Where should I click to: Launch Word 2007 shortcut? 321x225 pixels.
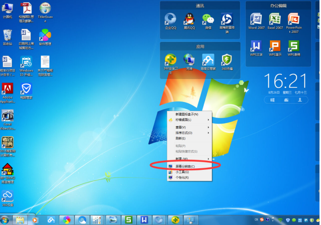click(x=256, y=21)
